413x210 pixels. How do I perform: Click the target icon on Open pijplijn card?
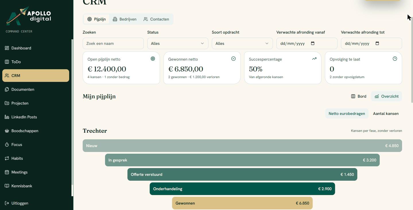pos(153,59)
